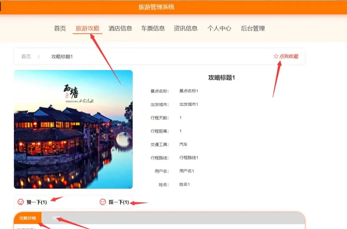Screen dimensions: 347x229
Task: Go to 酒店信息 page
Action: click(x=120, y=29)
